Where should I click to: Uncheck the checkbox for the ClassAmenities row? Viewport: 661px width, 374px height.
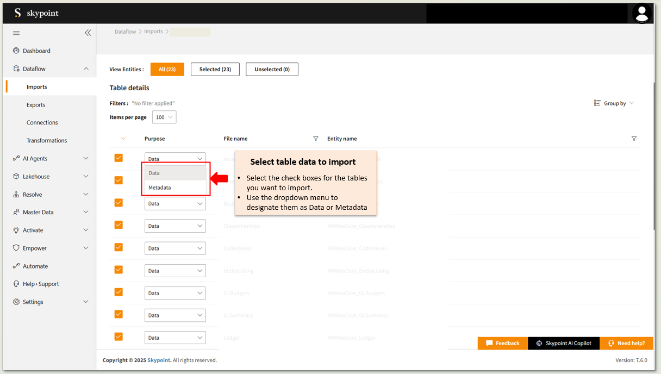pyautogui.click(x=119, y=225)
